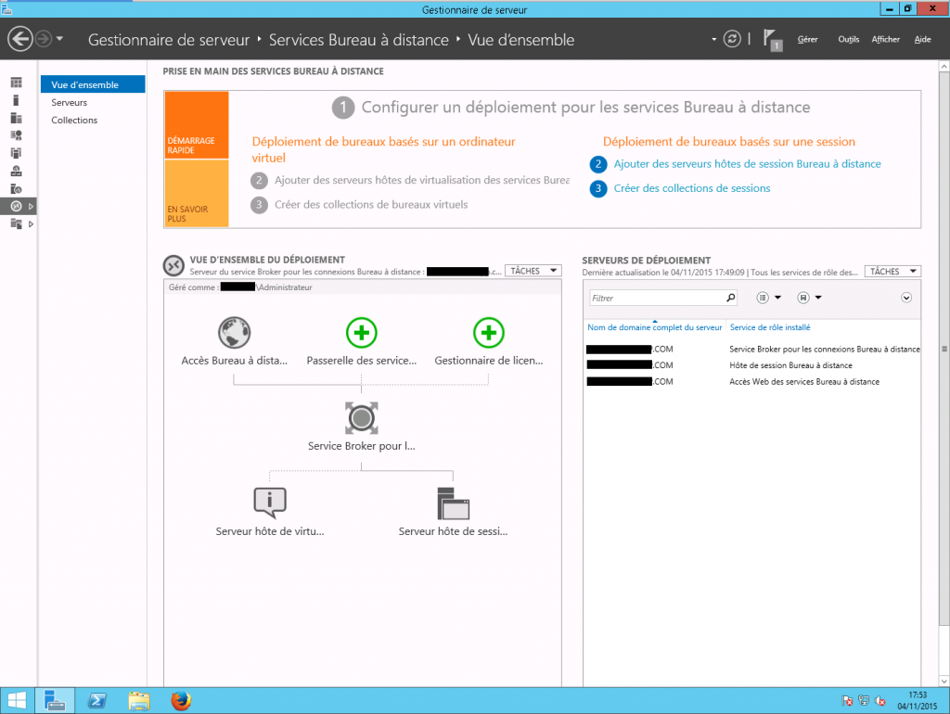Open the All Servers sidebar icon
The height and width of the screenshot is (714, 950).
click(x=15, y=116)
